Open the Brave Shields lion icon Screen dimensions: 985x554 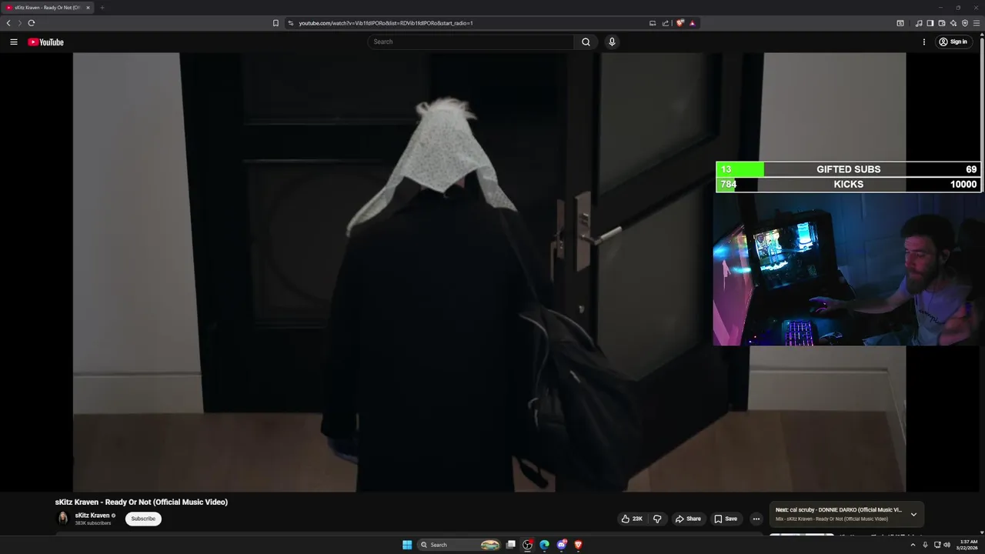click(x=679, y=23)
